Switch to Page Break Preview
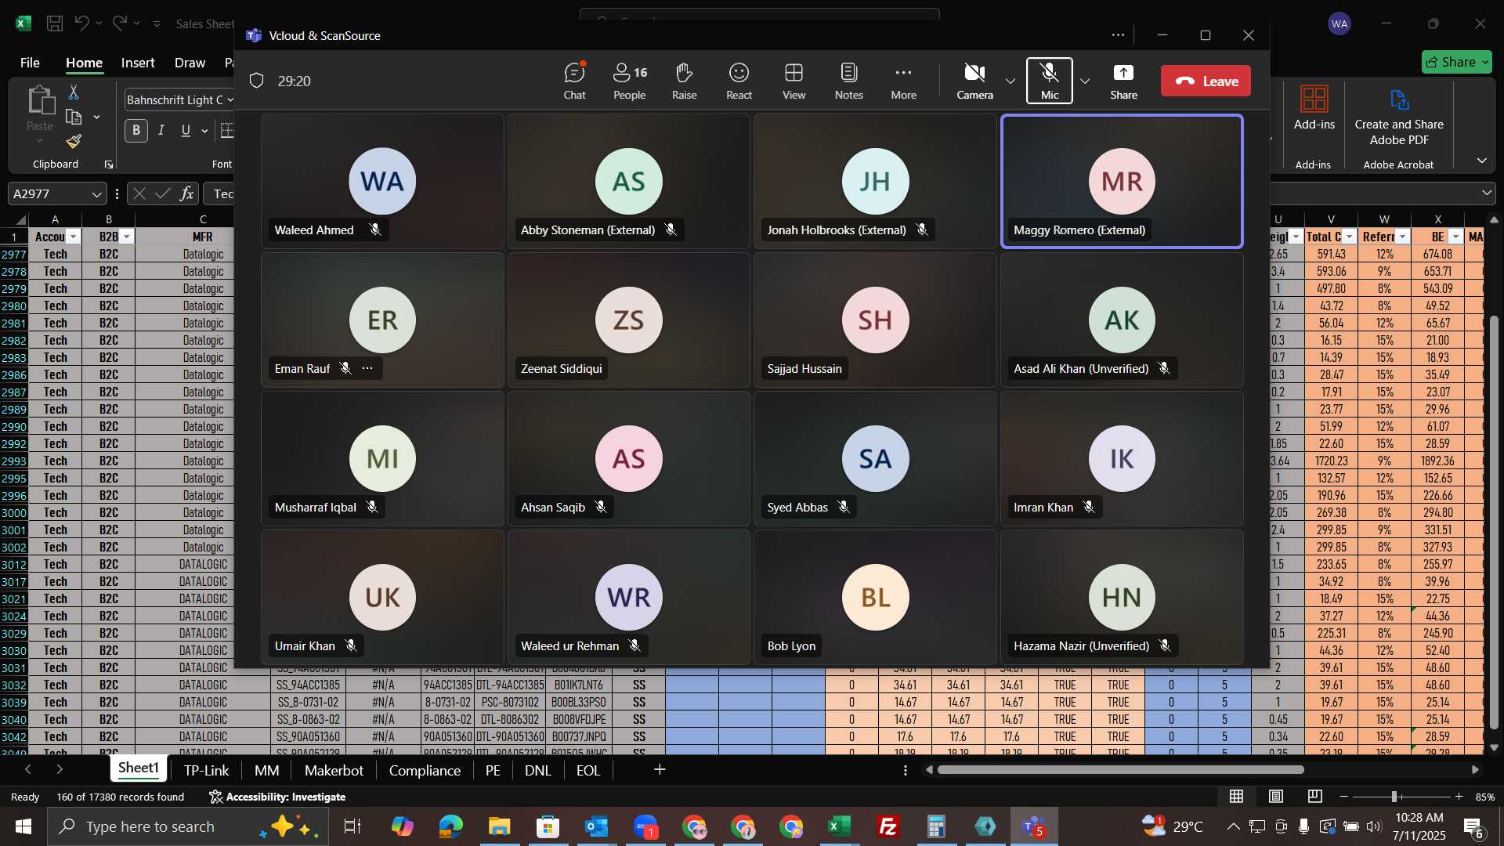 [x=1315, y=797]
